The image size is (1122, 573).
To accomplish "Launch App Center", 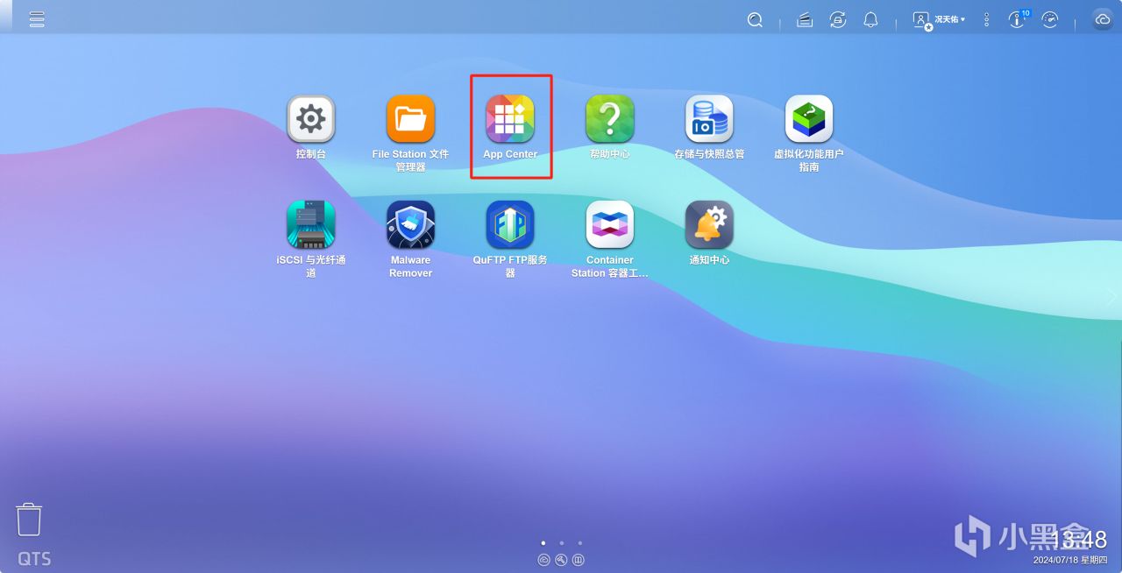I will (510, 118).
